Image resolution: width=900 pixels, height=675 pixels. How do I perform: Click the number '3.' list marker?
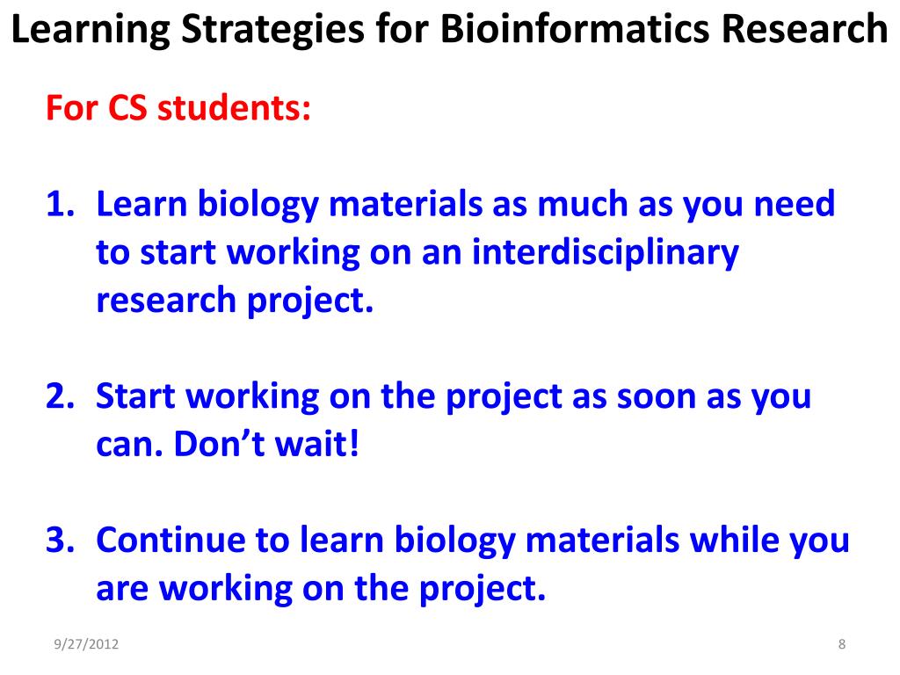pos(61,541)
